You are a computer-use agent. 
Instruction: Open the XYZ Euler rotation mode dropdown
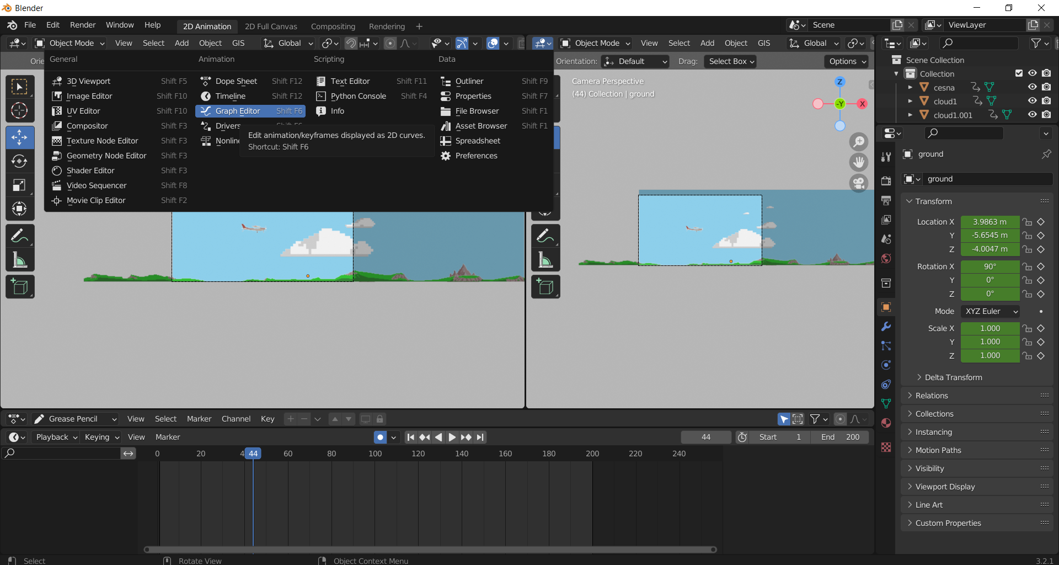[990, 311]
